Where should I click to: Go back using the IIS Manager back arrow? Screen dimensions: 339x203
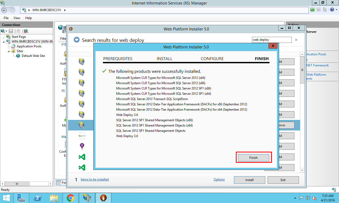(x=5, y=10)
